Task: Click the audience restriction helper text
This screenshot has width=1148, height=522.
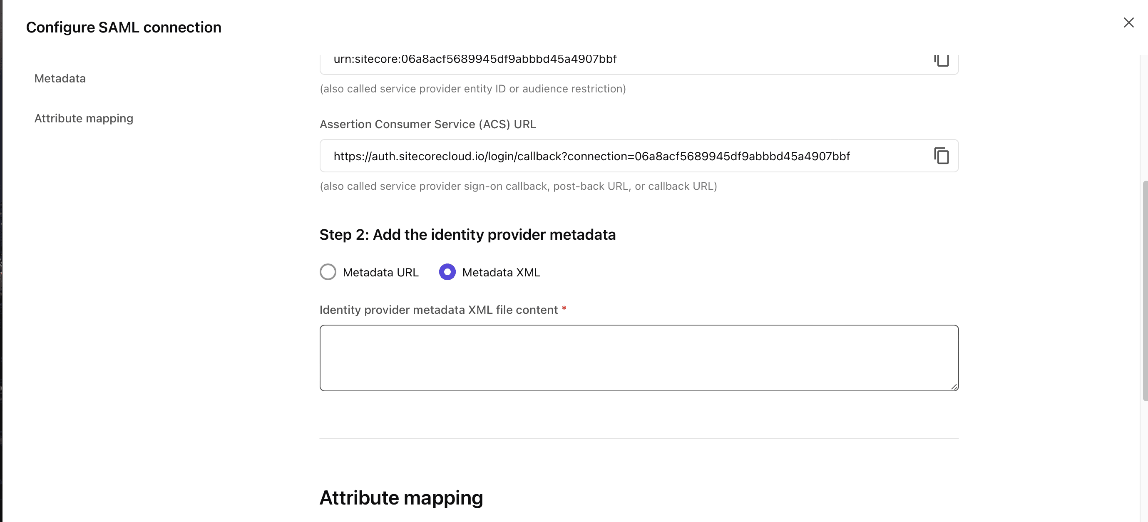Action: click(x=473, y=89)
